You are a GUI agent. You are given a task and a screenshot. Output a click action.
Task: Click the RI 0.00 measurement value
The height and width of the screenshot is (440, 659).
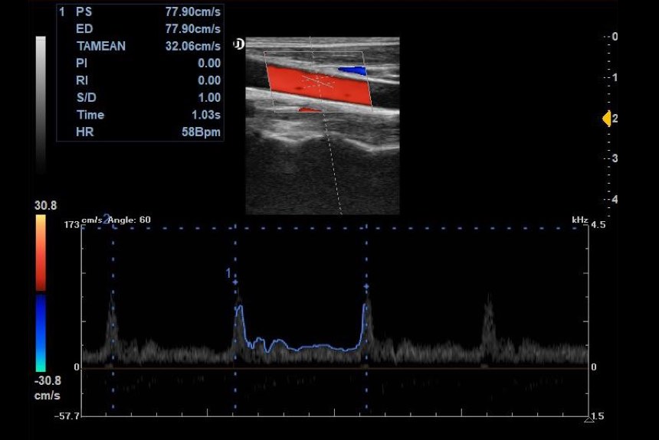click(x=208, y=80)
